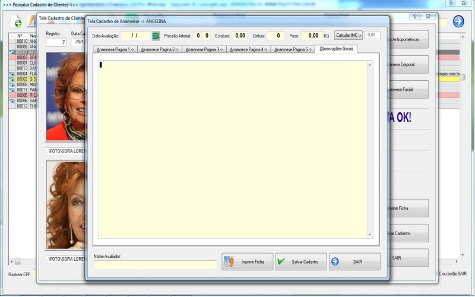This screenshot has height=297, width=475.
Task: Click the photo icon in row 00006
Action: pos(12,100)
